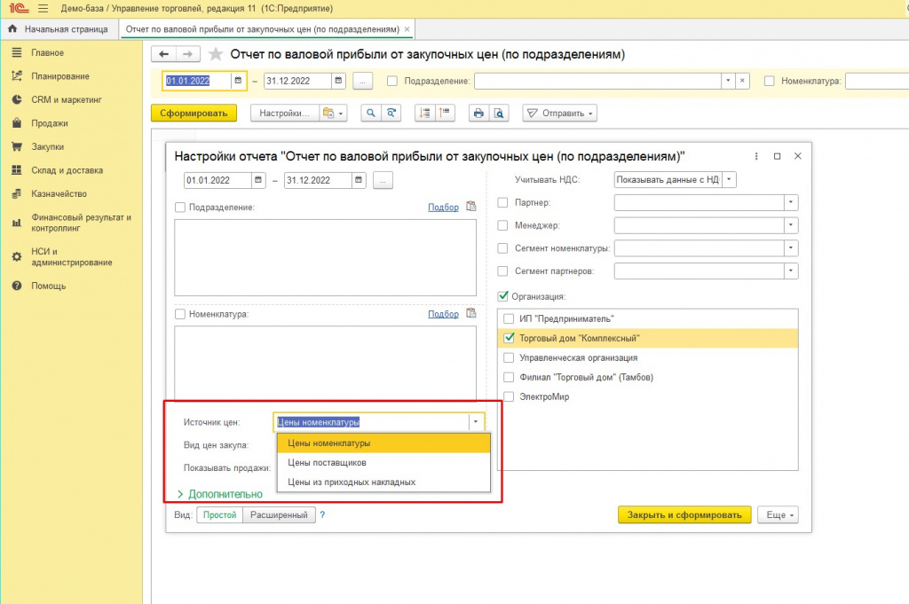This screenshot has height=604, width=909.
Task: Open Подразделение dropdown in top filter bar
Action: [728, 81]
